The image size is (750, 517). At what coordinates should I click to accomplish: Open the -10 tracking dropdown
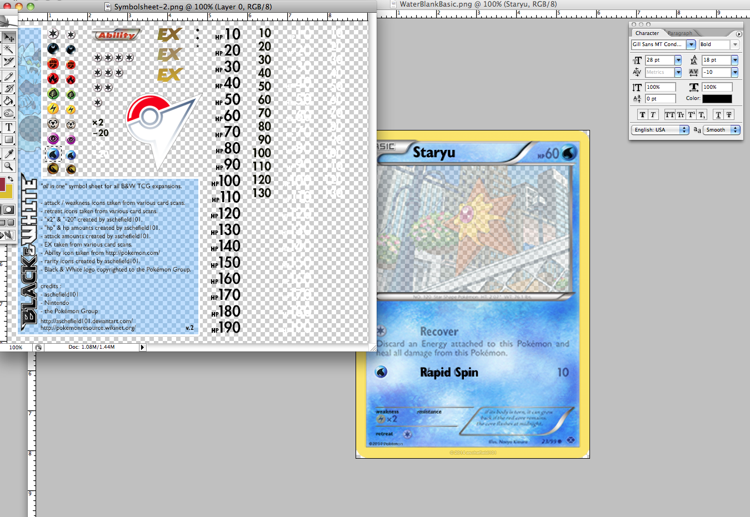pyautogui.click(x=735, y=72)
